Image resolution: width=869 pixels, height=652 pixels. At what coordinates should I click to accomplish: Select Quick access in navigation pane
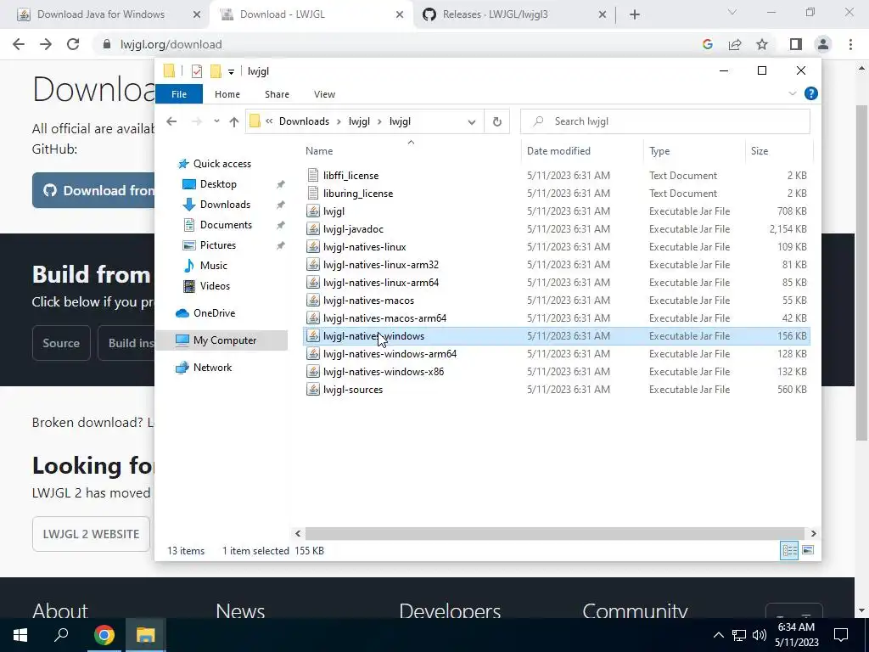[221, 164]
